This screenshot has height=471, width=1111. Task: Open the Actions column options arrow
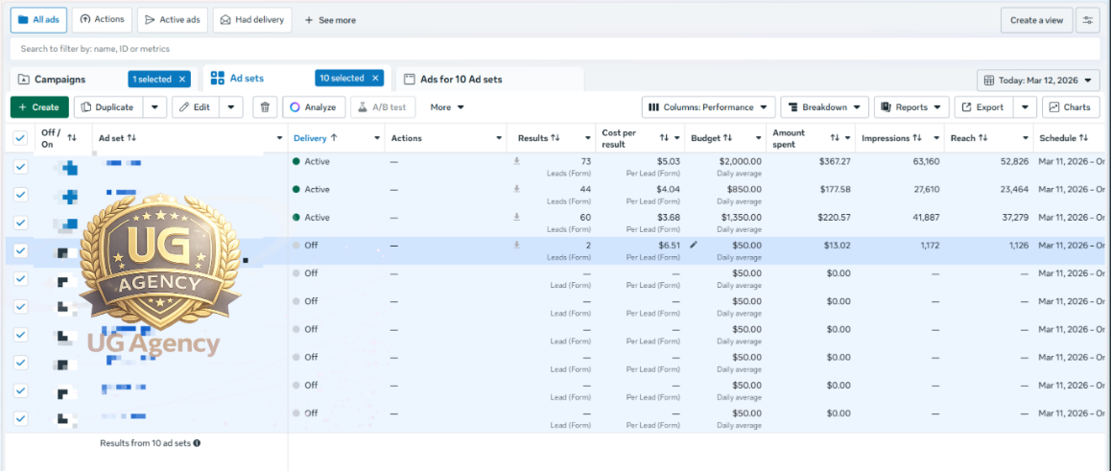coord(499,138)
